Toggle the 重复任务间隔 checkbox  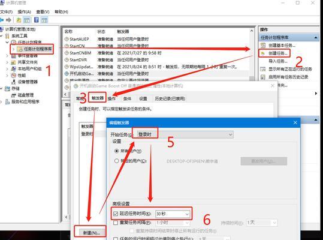point(116,223)
